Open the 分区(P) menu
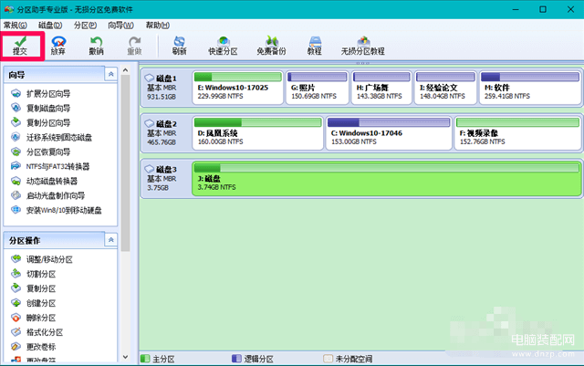Image resolution: width=584 pixels, height=366 pixels. click(85, 26)
